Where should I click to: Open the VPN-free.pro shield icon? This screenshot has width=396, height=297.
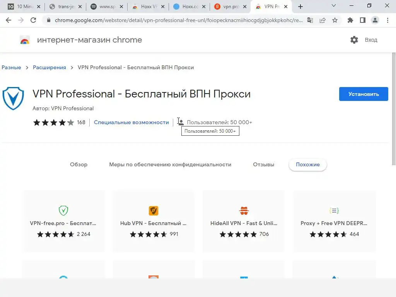63,210
